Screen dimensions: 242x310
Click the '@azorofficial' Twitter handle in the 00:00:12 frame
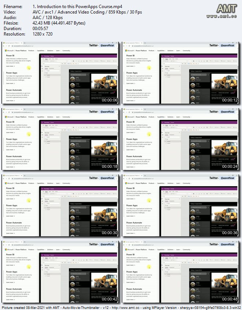pos(227,45)
